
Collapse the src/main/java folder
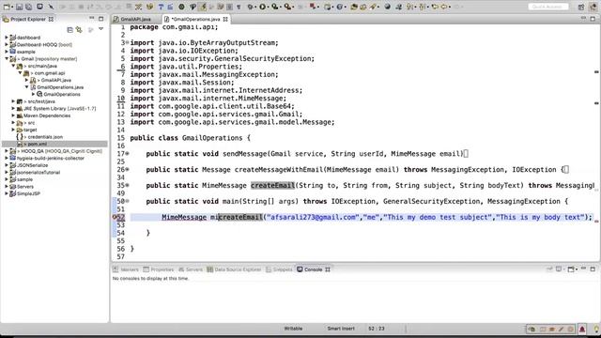pyautogui.click(x=13, y=66)
